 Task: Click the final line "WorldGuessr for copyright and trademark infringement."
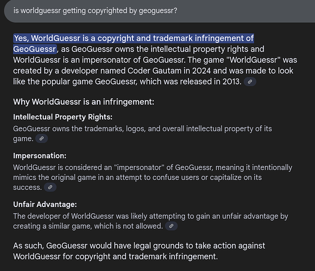[x=115, y=256]
